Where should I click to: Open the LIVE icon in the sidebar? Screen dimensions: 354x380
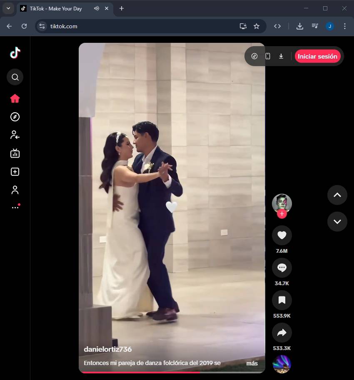point(15,153)
